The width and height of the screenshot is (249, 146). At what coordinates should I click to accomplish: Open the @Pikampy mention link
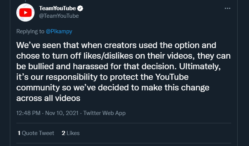pos(59,31)
